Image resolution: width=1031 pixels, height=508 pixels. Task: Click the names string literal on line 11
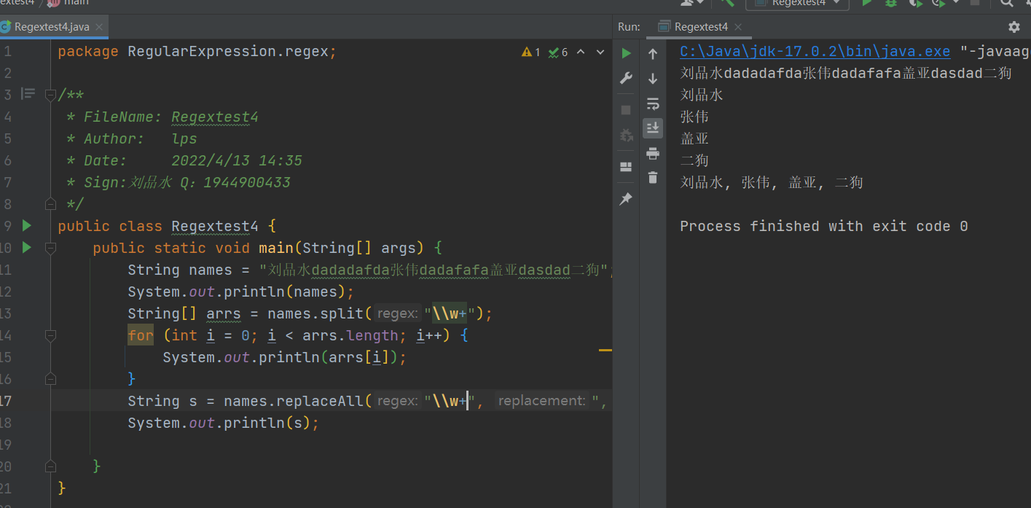point(434,270)
